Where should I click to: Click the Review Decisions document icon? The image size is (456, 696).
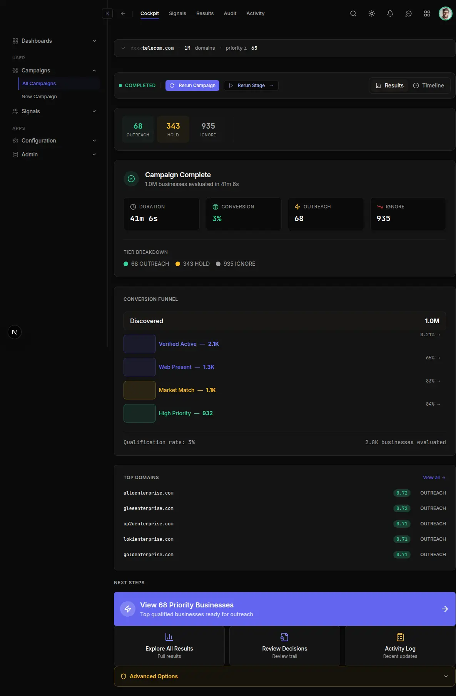point(285,637)
